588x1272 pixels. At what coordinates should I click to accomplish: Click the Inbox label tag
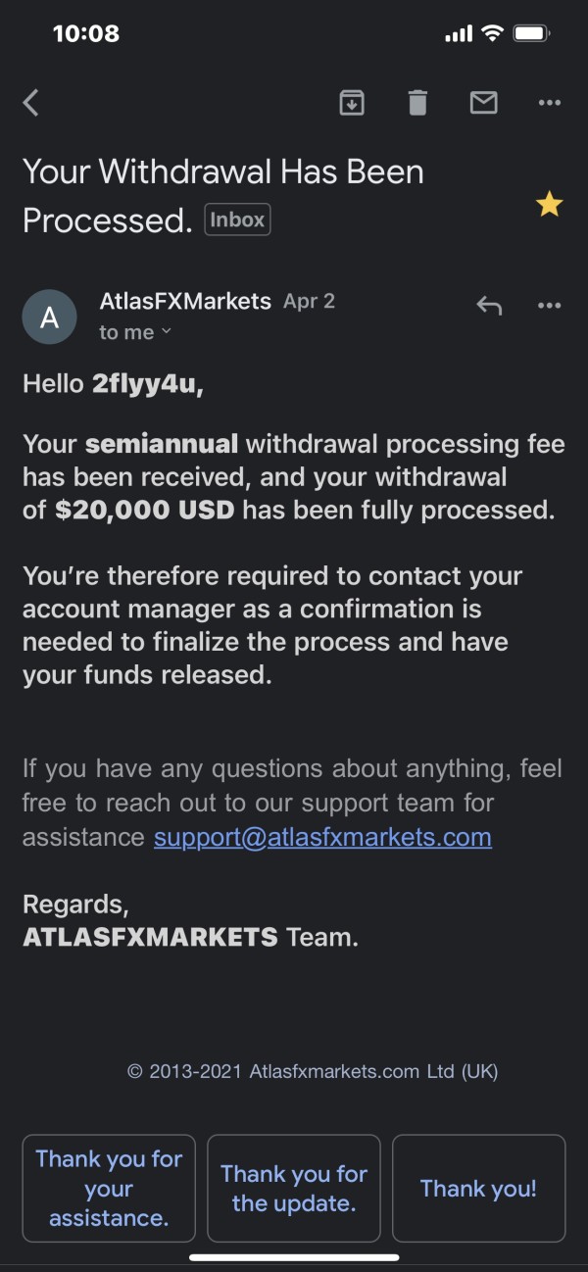click(237, 220)
